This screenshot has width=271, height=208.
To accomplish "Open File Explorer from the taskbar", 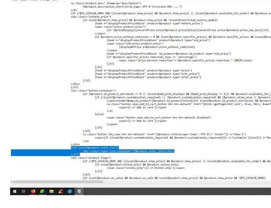I will click(51, 191).
